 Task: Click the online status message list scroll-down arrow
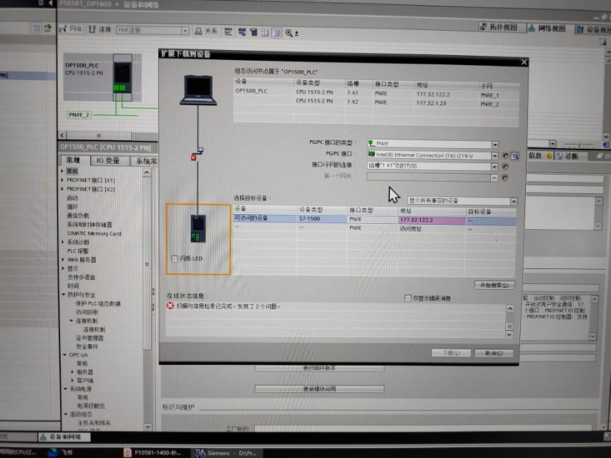tap(509, 334)
